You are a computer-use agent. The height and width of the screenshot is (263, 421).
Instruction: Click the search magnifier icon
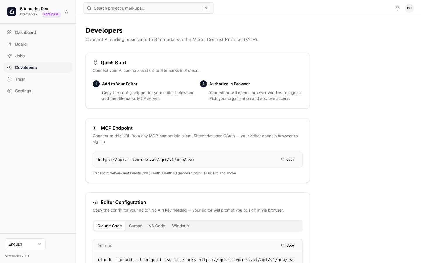pos(89,8)
